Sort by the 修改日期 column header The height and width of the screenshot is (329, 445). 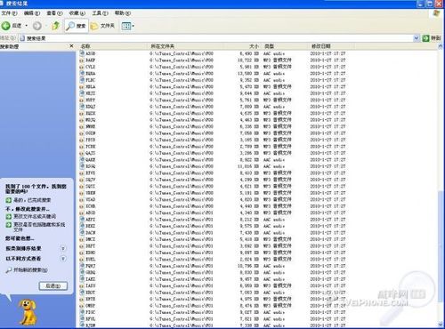click(x=332, y=46)
